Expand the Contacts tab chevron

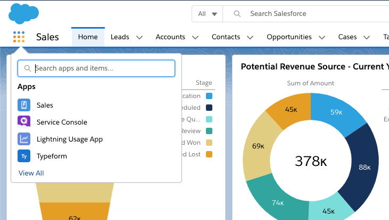pyautogui.click(x=250, y=37)
